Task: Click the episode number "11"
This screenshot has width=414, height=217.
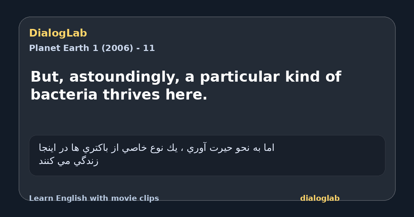Action: [x=149, y=48]
